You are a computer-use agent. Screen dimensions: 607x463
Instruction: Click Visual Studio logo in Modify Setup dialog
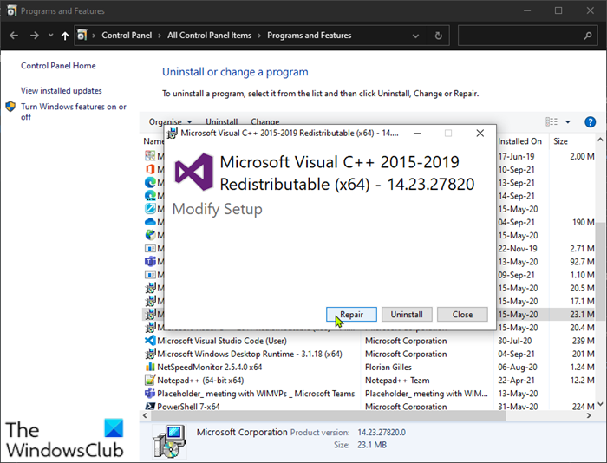pyautogui.click(x=194, y=172)
